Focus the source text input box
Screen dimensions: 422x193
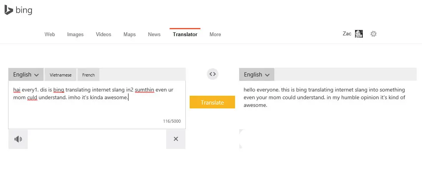point(97,105)
